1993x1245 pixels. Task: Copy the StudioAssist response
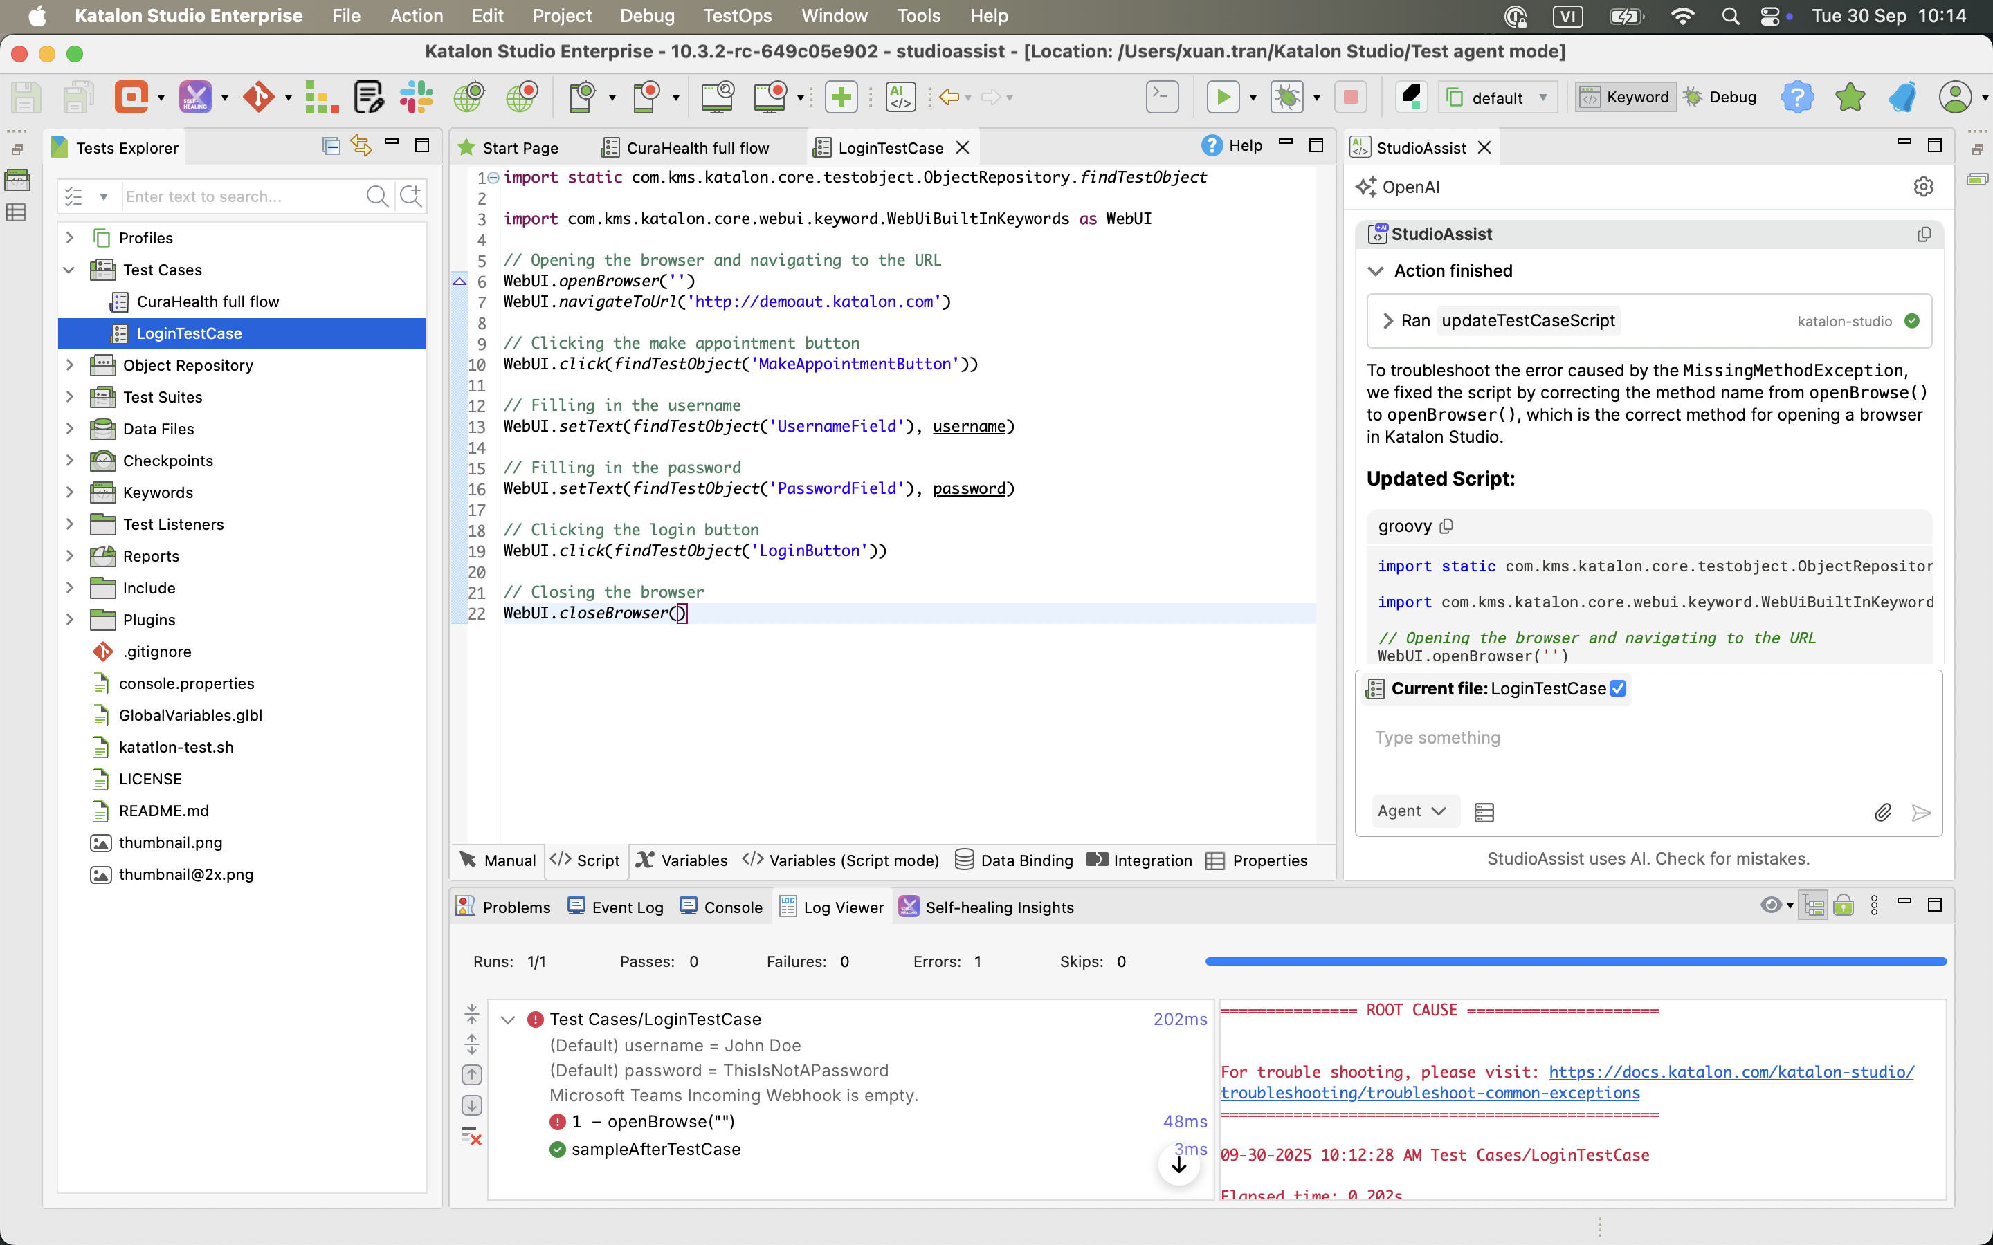[x=1924, y=234]
